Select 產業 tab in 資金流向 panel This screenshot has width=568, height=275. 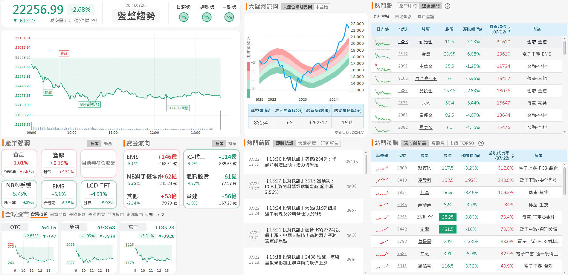(219, 144)
